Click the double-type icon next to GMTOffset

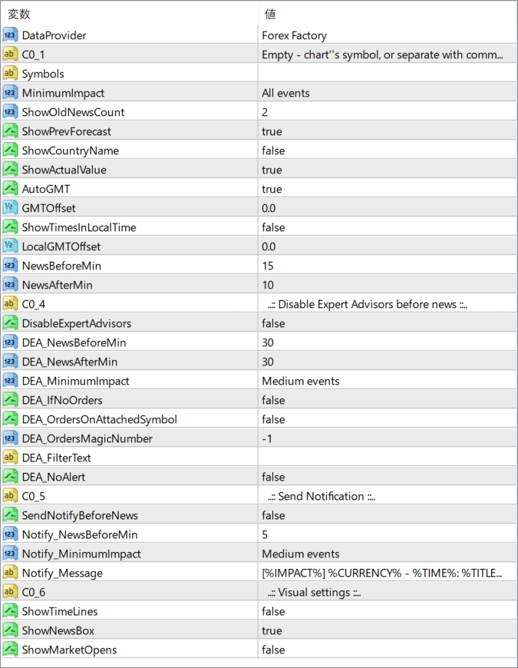pos(10,208)
